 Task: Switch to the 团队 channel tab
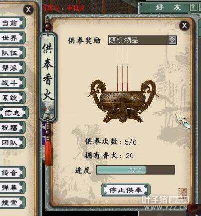point(12,143)
